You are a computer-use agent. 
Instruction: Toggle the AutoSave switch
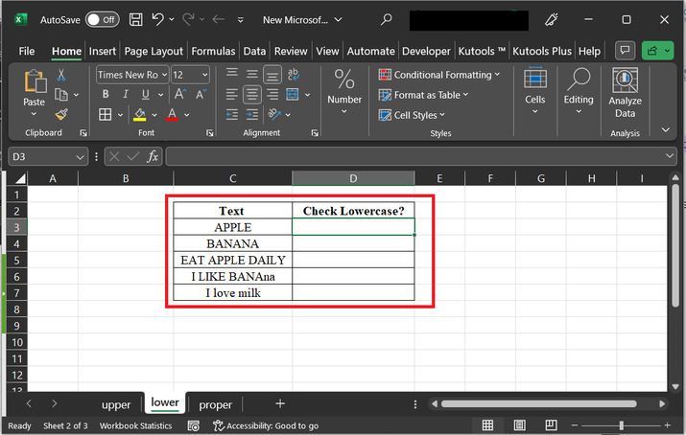[102, 19]
